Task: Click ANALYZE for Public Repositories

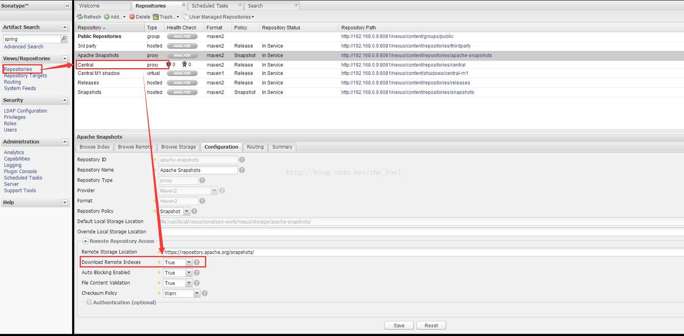Action: click(x=182, y=36)
